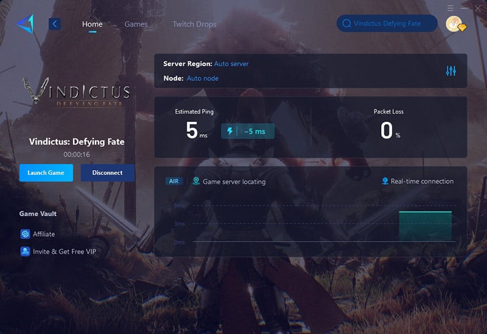Open the Twitch Drops tab

click(194, 24)
